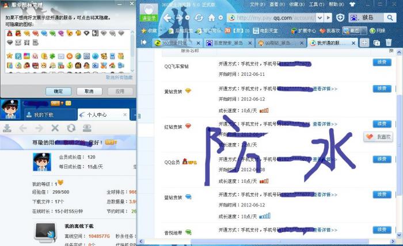
Task: Click 续费 for 黄钻贵族
Action: click(382, 89)
